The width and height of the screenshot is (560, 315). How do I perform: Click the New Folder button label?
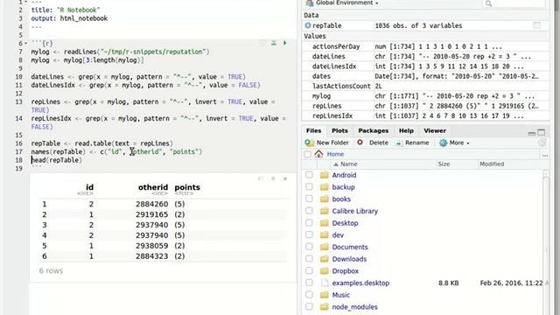tap(332, 143)
